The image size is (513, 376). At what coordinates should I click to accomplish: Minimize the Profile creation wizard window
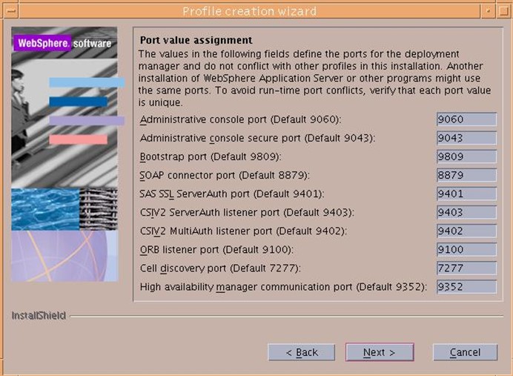[x=487, y=10]
